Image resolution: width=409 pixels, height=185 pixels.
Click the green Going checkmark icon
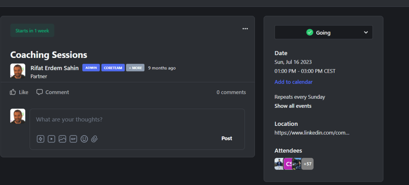point(310,32)
